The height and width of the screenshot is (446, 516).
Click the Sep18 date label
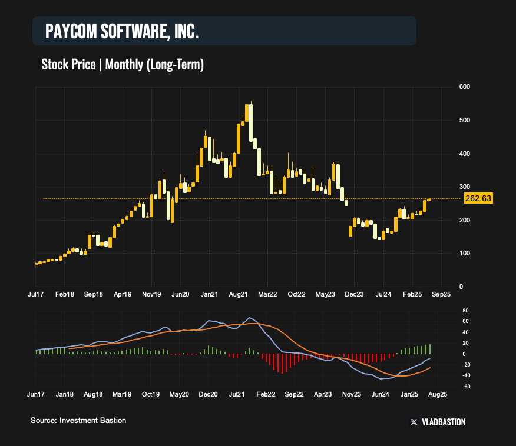click(94, 294)
